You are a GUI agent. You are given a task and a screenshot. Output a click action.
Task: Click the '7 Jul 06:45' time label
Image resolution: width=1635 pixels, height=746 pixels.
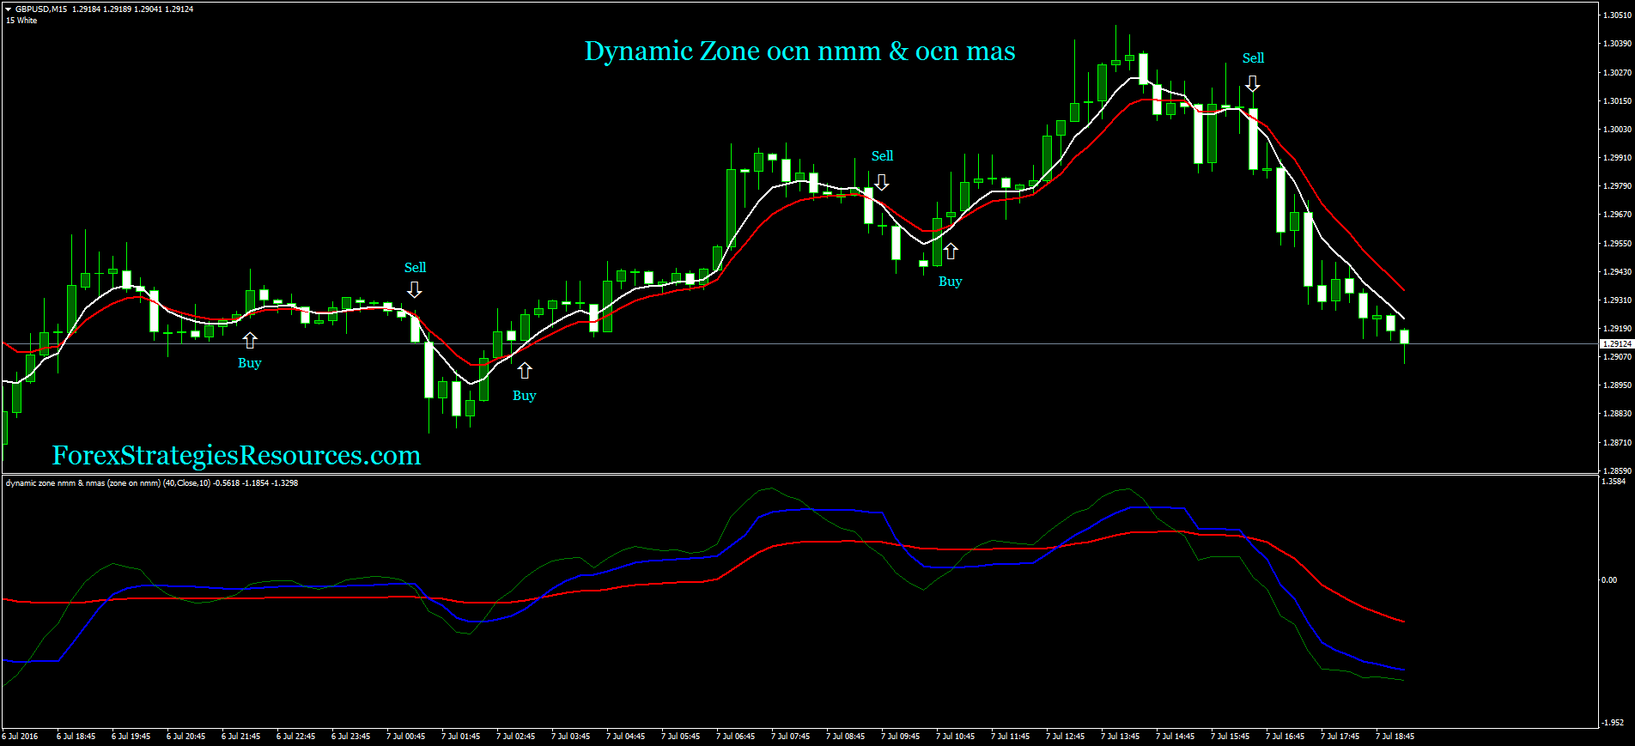[x=735, y=736]
